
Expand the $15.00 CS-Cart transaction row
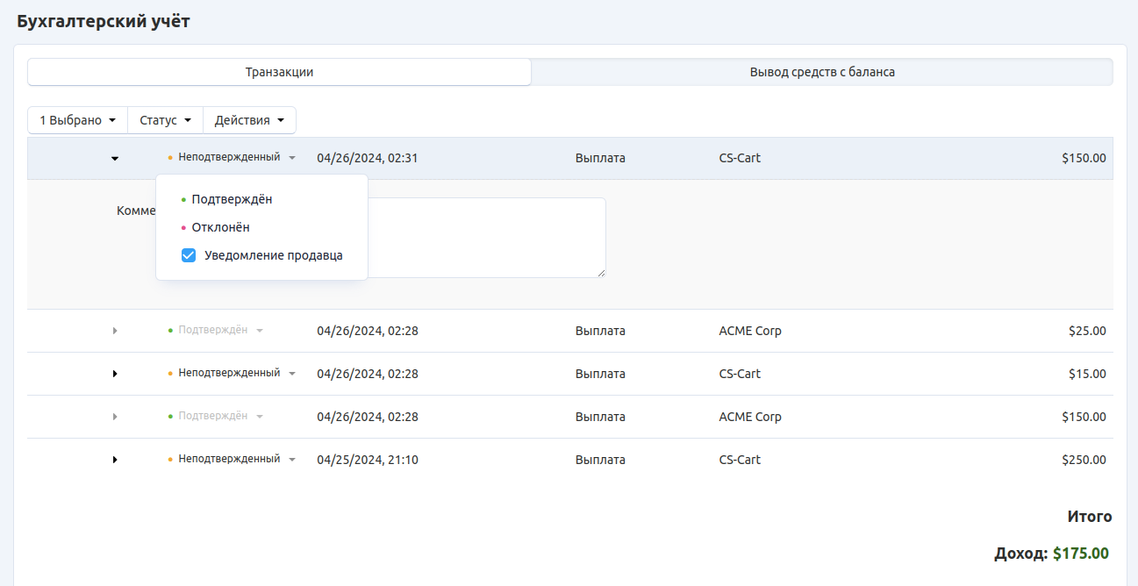click(x=114, y=374)
